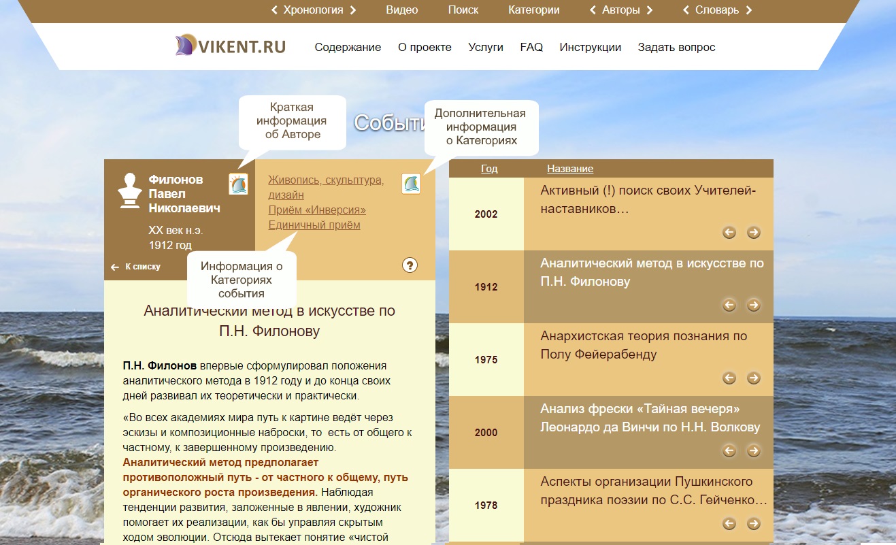Go to previous Хронология item chevron
896x545 pixels.
pos(274,10)
